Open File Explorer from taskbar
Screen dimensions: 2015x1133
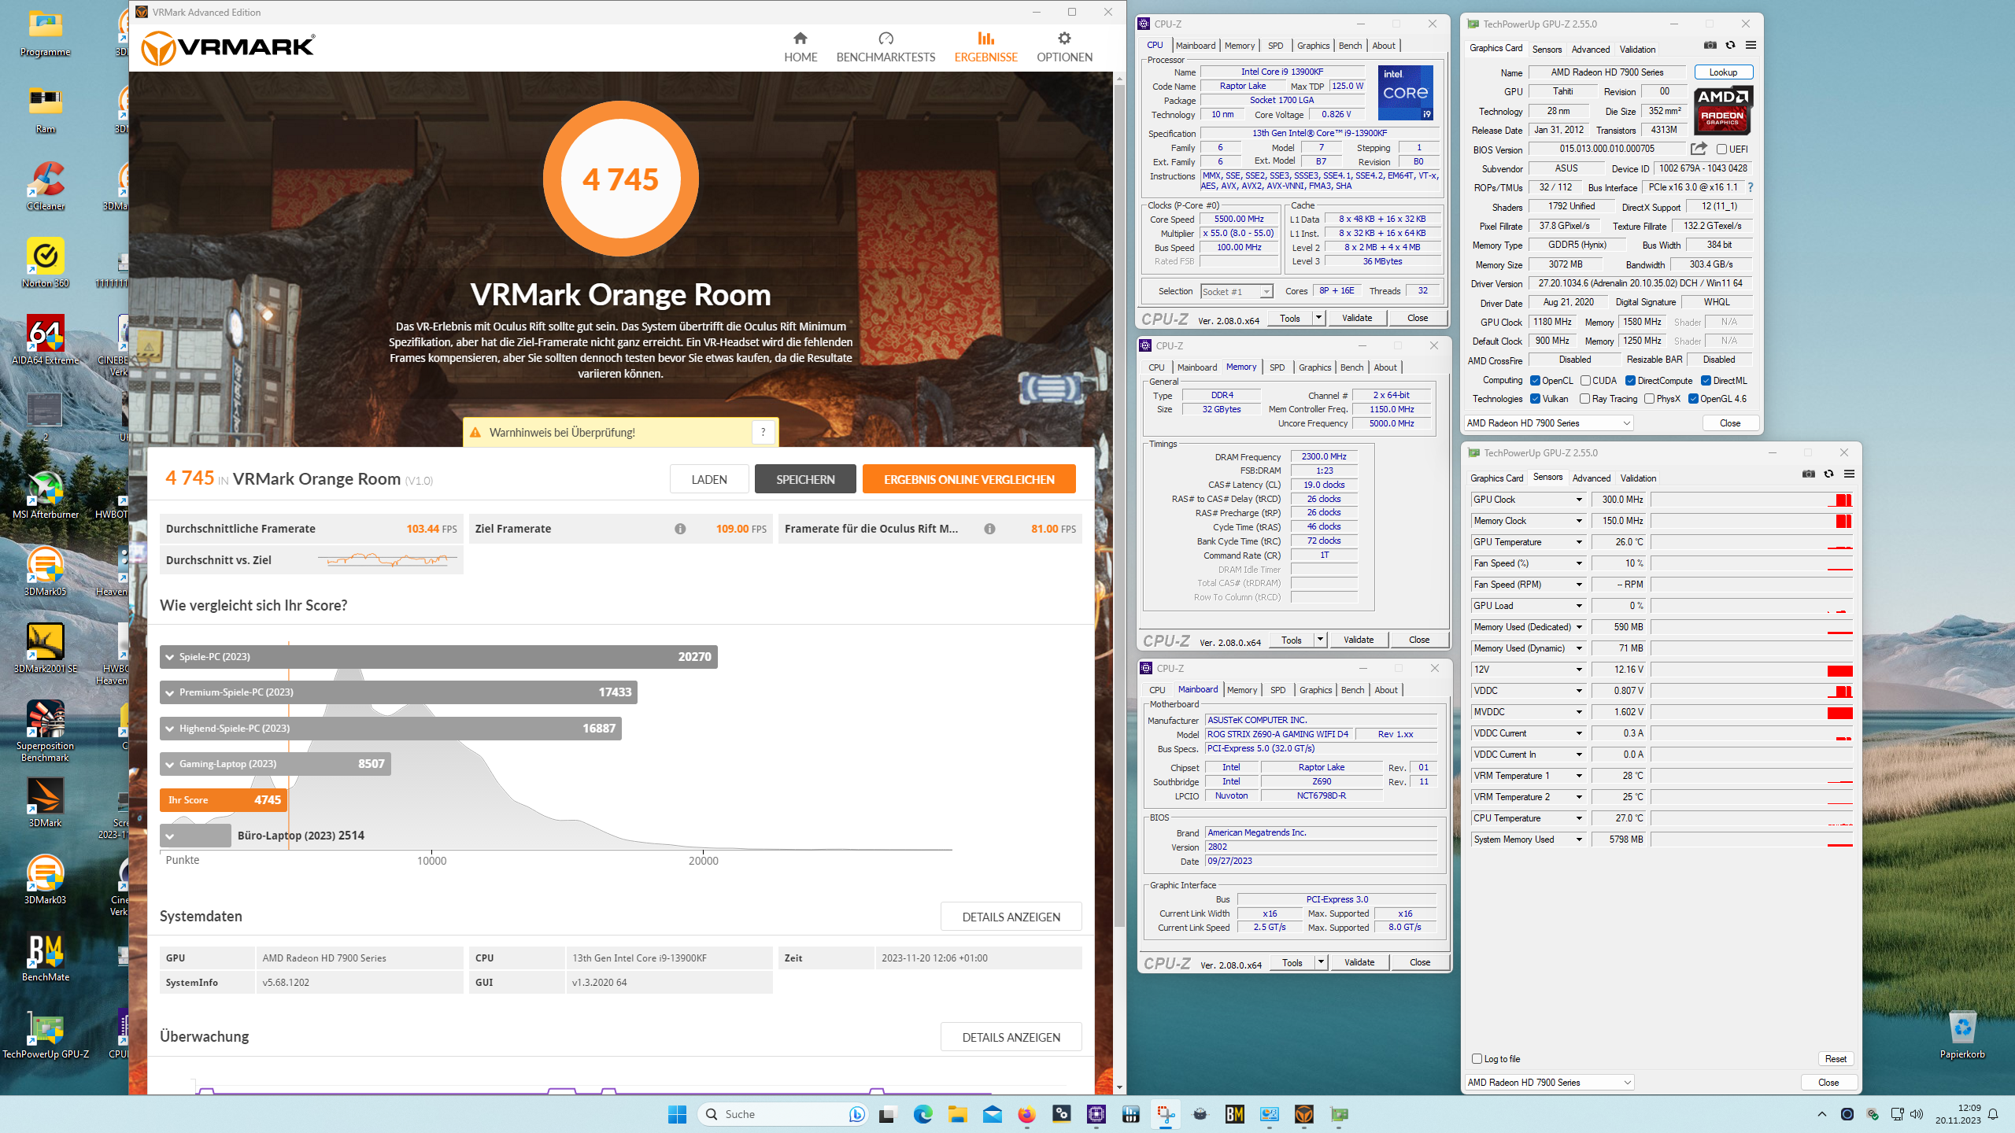957,1114
